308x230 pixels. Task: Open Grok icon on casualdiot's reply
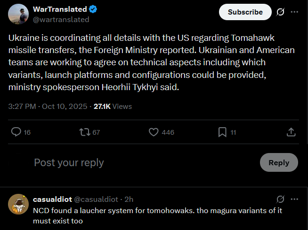[x=281, y=199]
